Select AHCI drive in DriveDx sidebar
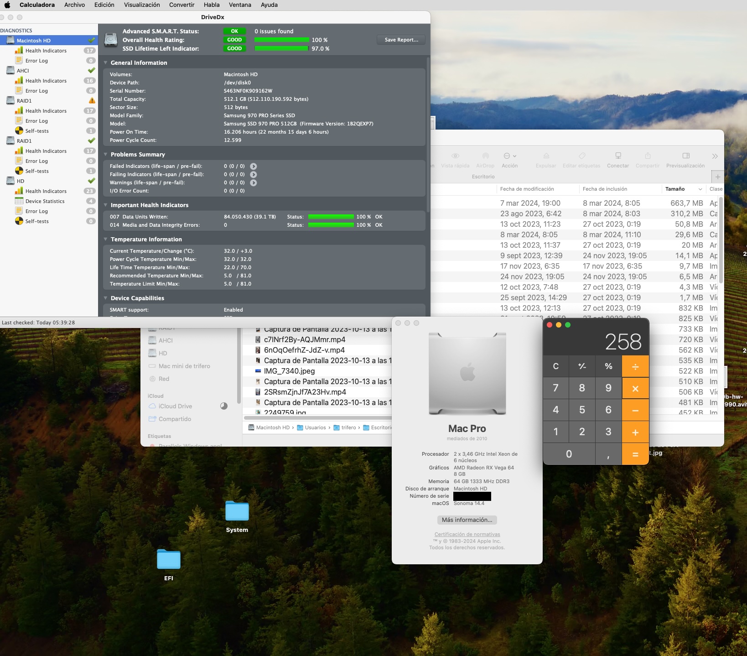747x656 pixels. 49,71
